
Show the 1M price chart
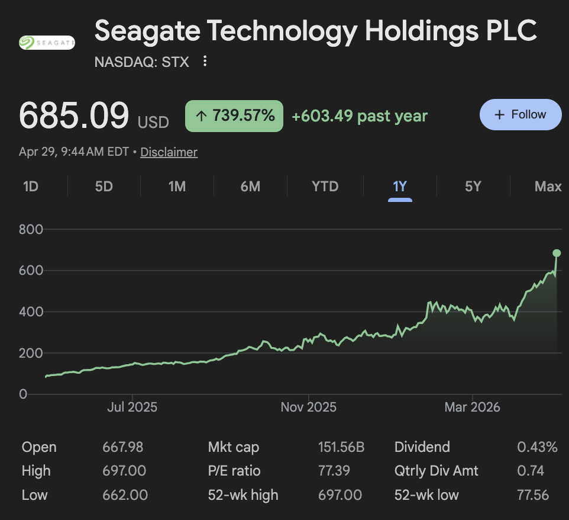click(x=177, y=187)
